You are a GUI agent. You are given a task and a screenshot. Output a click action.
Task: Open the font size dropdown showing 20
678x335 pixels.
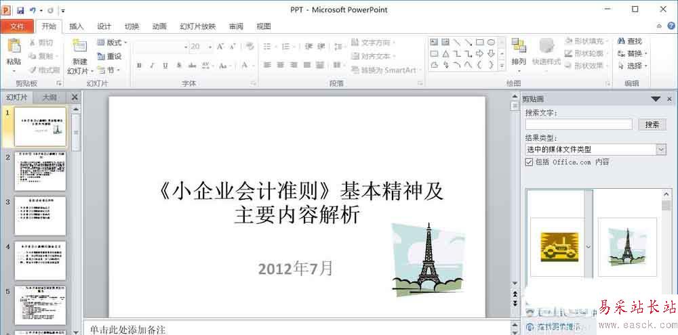(210, 46)
